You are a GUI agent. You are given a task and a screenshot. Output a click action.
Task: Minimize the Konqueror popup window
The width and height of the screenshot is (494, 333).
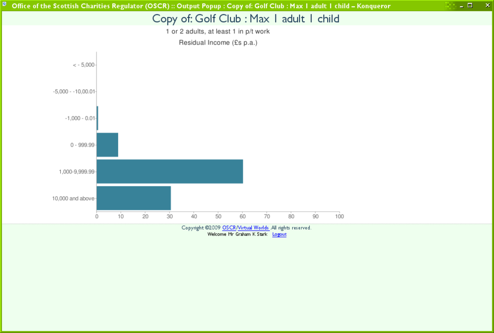pyautogui.click(x=462, y=6)
